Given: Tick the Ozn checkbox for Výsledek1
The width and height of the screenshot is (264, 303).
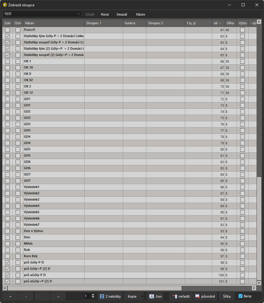Looking at the screenshot, I should (x=18, y=187).
